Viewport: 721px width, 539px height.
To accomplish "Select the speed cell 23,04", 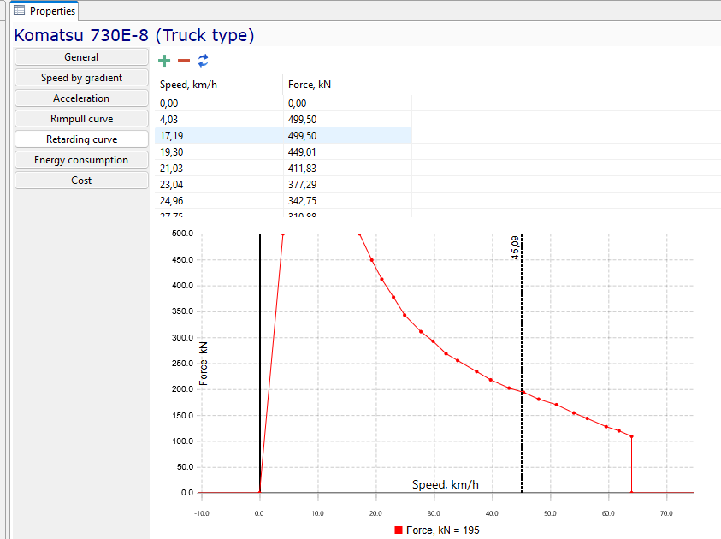I will tap(219, 185).
